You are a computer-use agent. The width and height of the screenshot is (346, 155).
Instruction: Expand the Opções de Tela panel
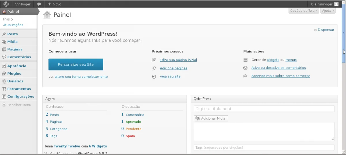pos(304,11)
